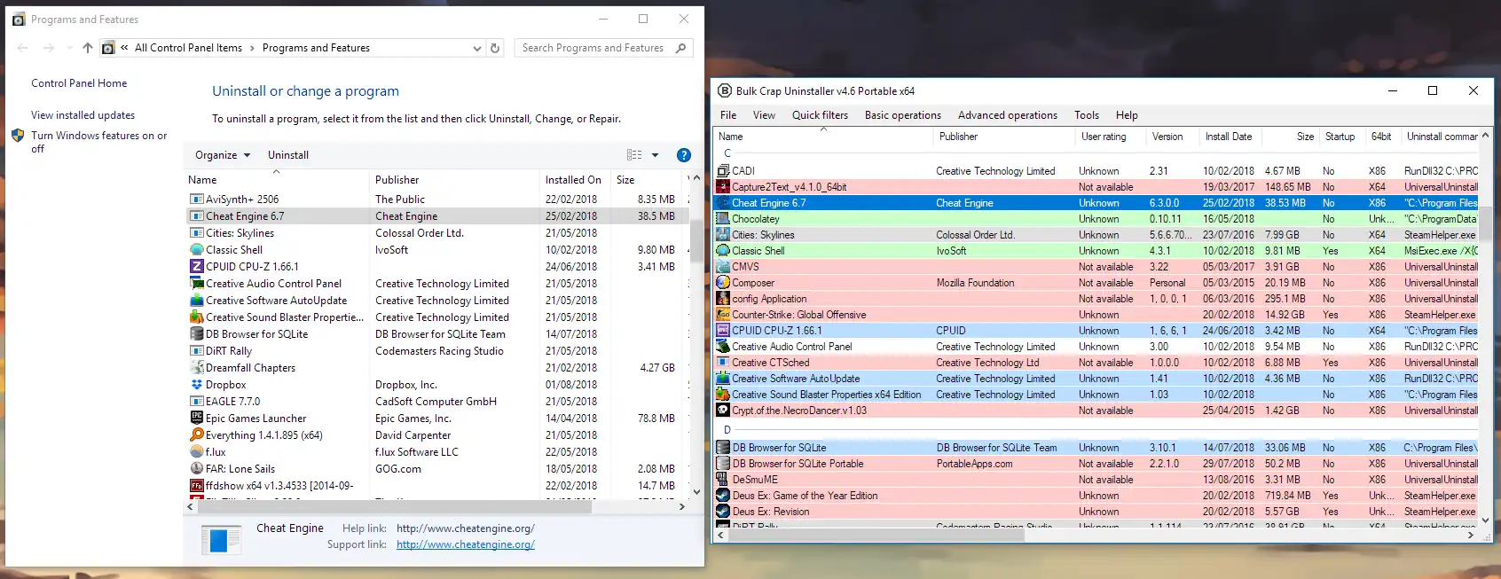Select the CMVS row in Bulk Crap Uninstaller
The width and height of the screenshot is (1501, 579).
click(1097, 267)
